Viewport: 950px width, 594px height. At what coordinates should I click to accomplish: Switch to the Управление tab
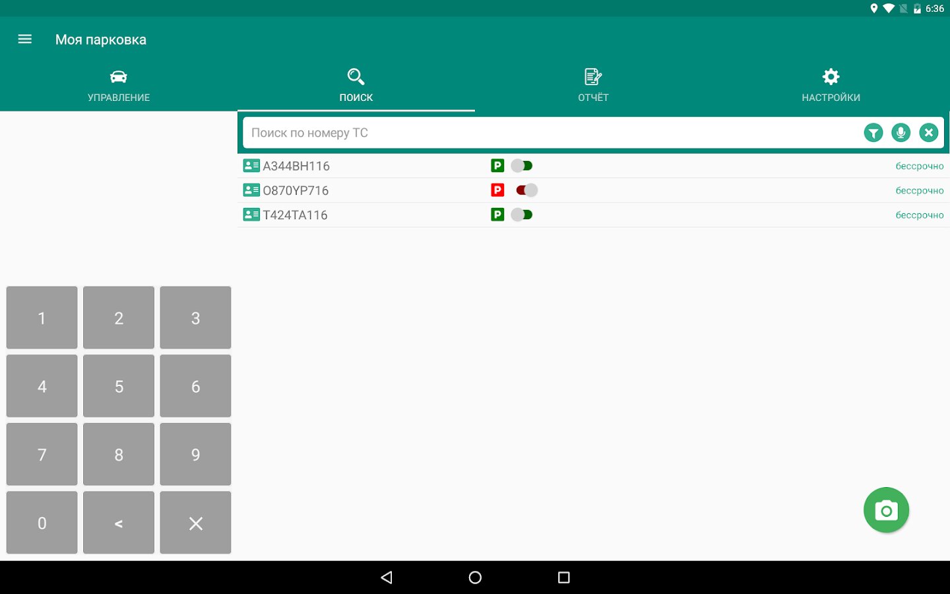click(119, 86)
